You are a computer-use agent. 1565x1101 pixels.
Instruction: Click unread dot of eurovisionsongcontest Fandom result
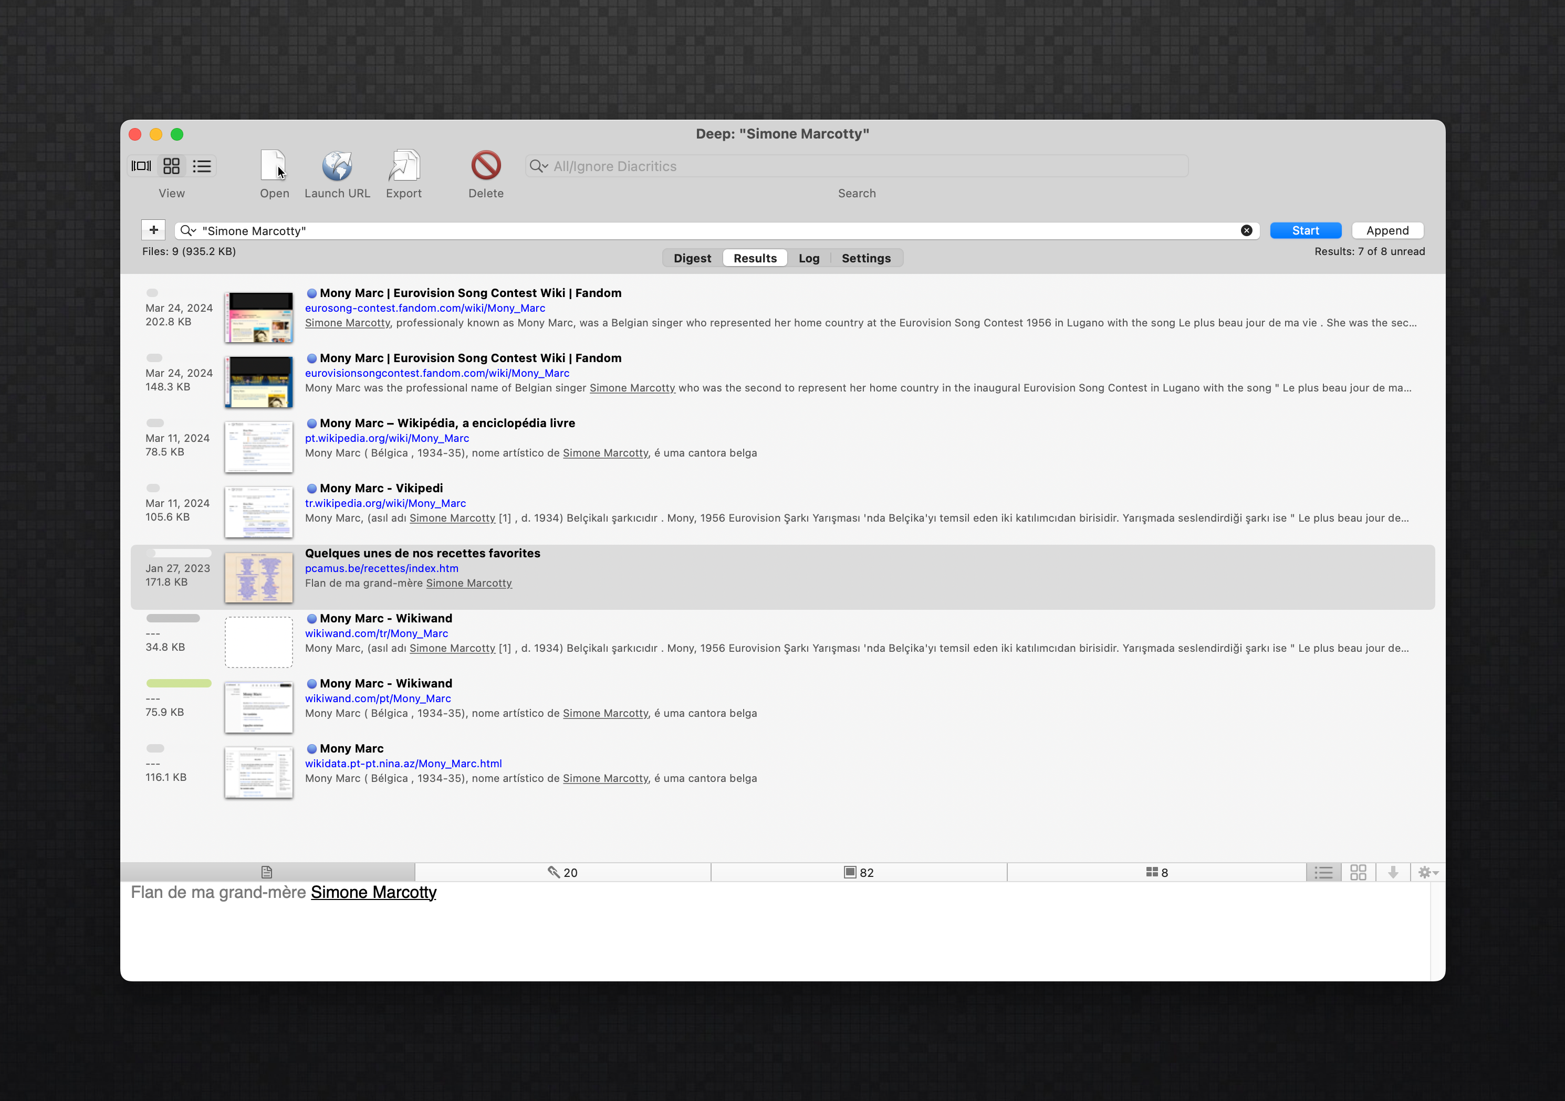coord(311,358)
